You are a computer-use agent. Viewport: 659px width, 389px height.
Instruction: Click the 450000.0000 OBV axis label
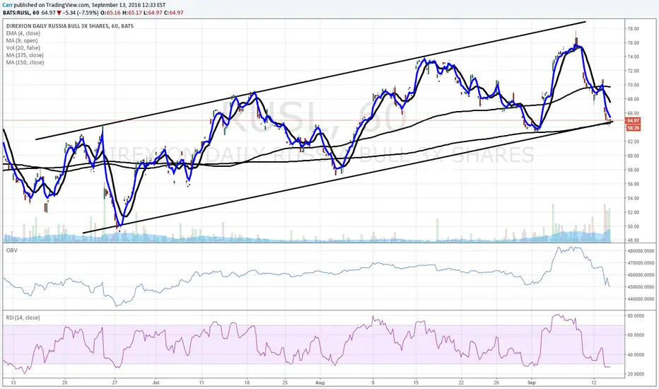point(641,287)
